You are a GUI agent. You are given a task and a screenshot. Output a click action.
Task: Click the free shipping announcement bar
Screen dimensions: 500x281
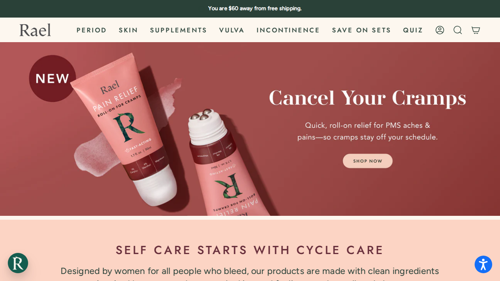250,9
